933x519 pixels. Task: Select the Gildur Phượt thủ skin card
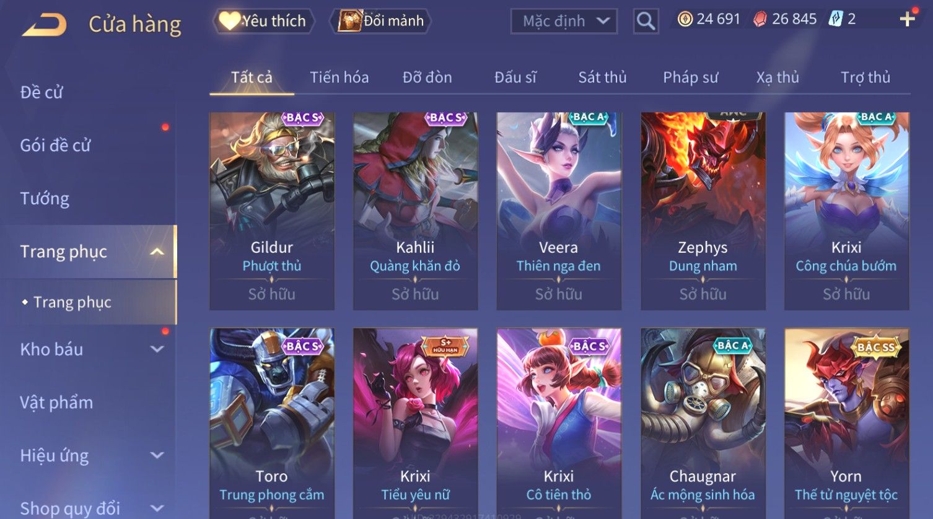pos(272,211)
